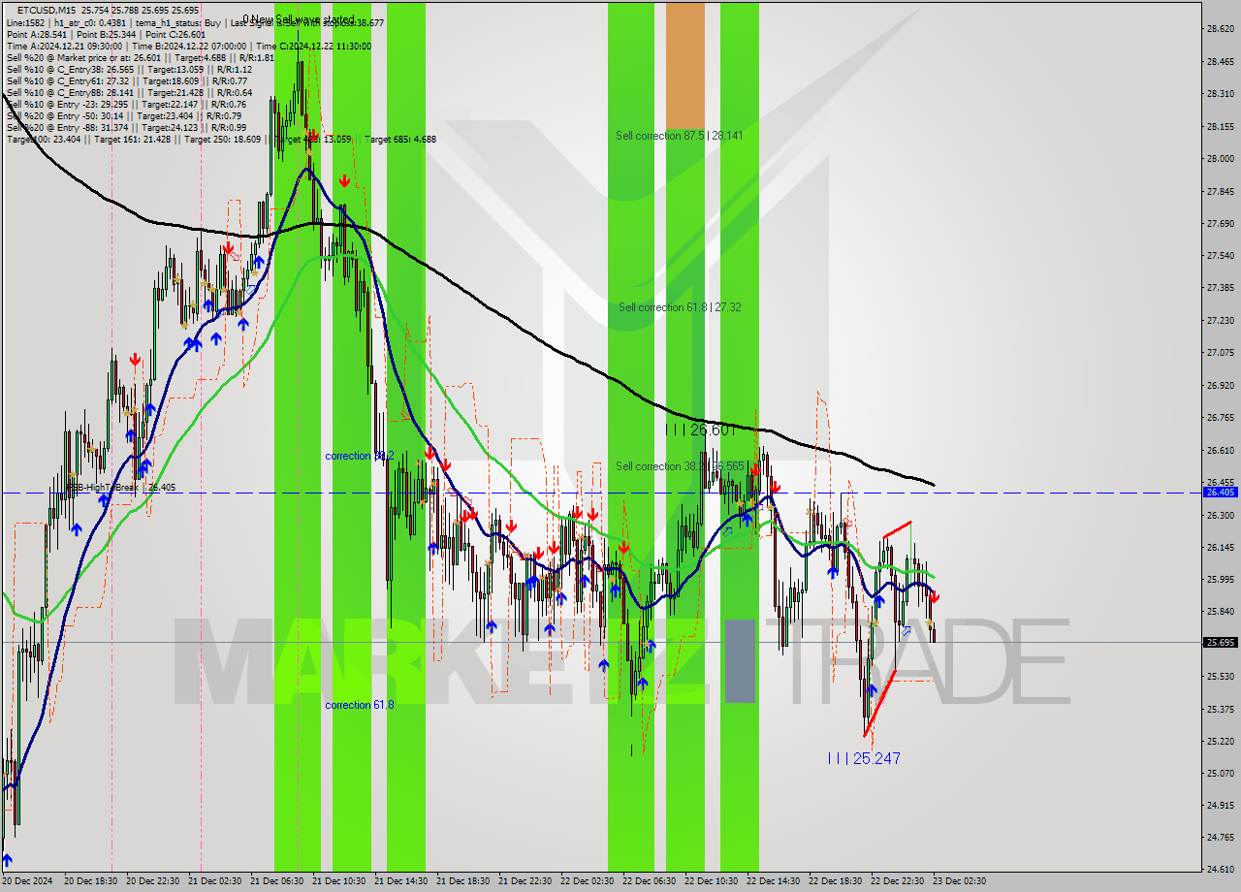Click the 27.540 price axis label

[x=1220, y=256]
